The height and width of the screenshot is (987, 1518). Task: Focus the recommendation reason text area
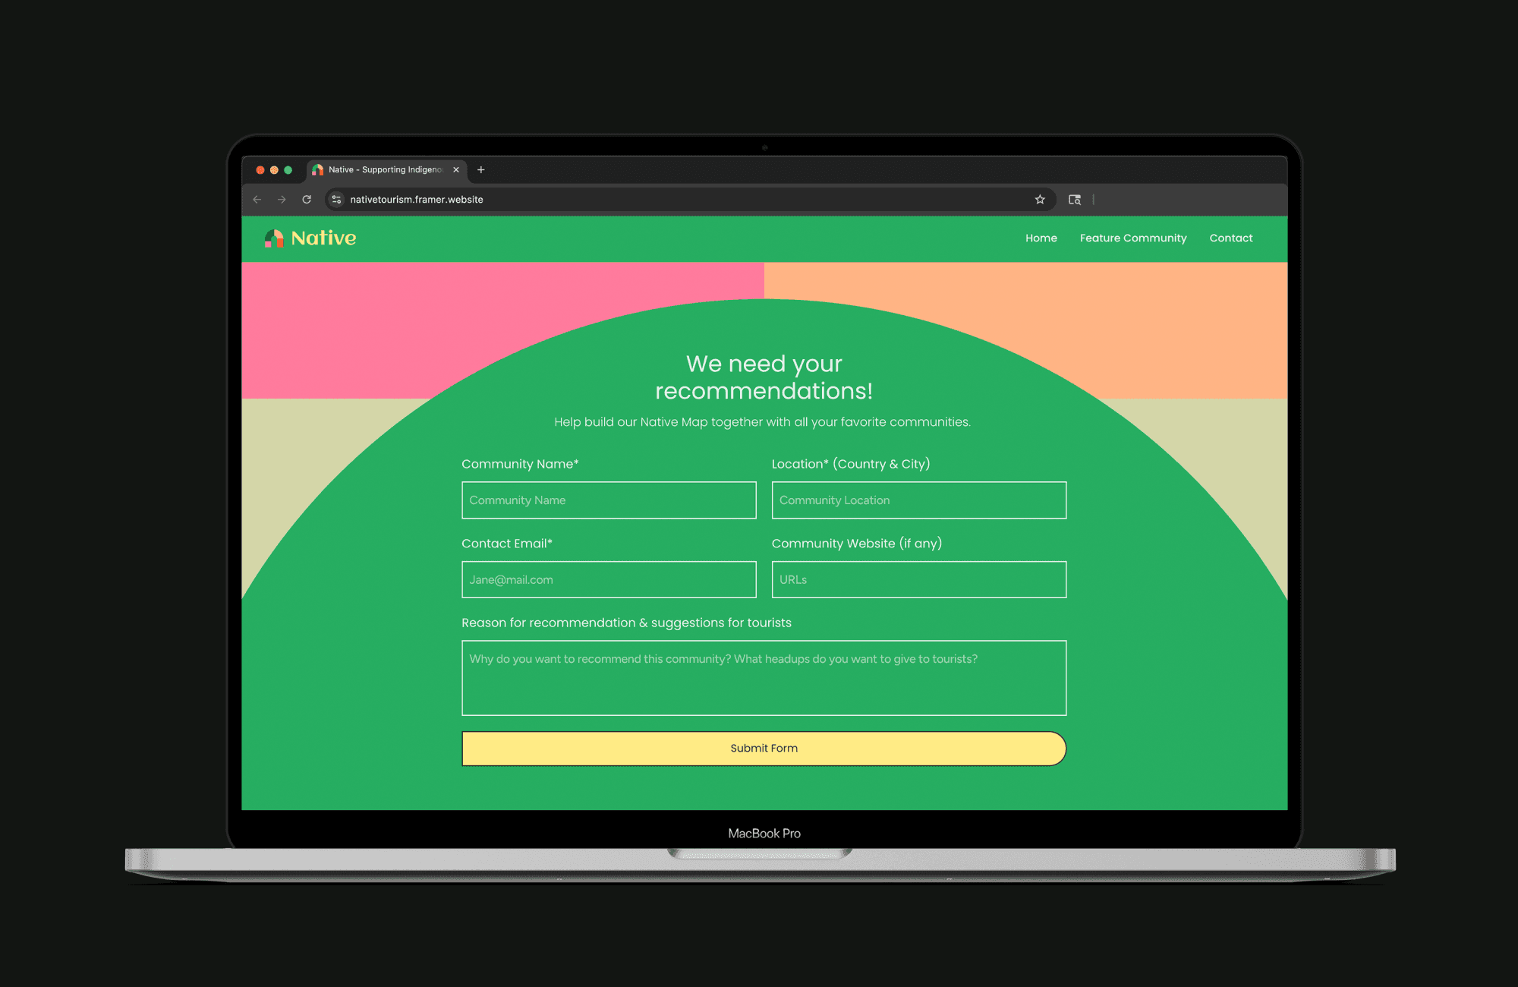click(764, 678)
